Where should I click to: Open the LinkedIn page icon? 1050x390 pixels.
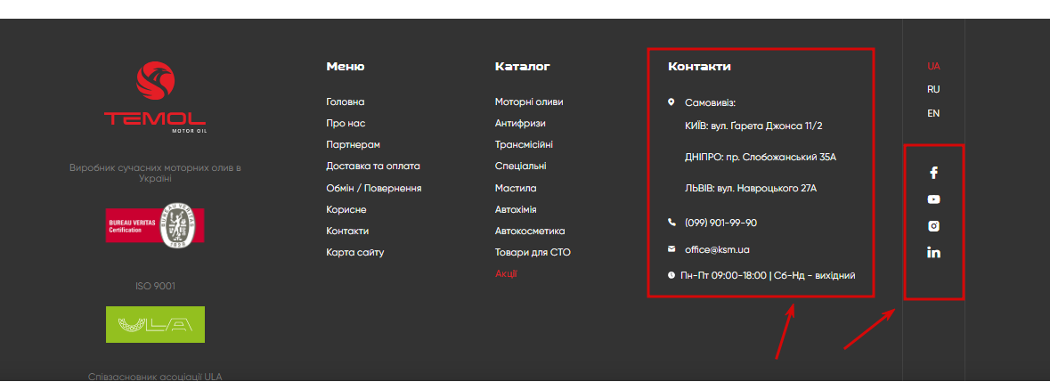pyautogui.click(x=933, y=253)
